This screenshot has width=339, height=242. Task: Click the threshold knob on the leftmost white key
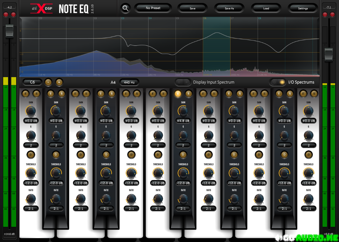(x=31, y=173)
